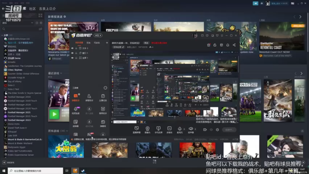The height and width of the screenshot is (174, 309).
Task: Click the start streaming button at right
Action: pos(229,130)
